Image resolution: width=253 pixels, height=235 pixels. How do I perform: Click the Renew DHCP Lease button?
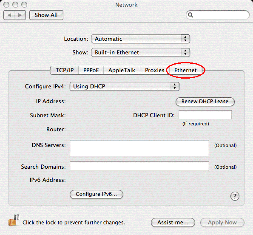point(205,102)
